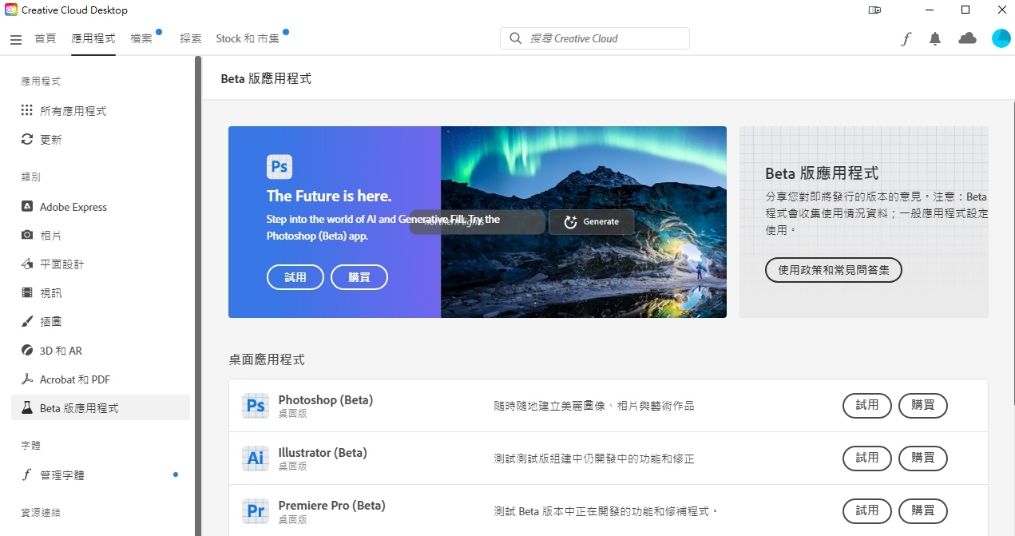Open 管理字體 label in sidebar
The image size is (1015, 536).
tap(61, 475)
